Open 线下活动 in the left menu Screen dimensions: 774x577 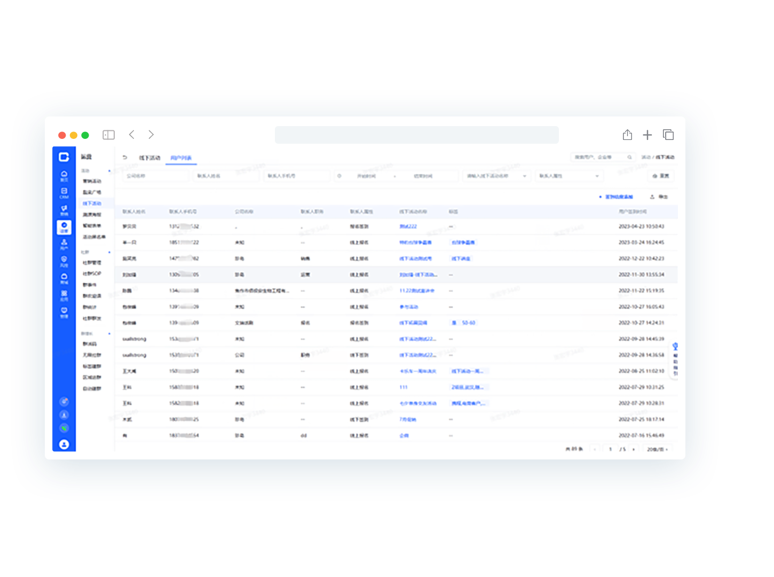click(92, 204)
